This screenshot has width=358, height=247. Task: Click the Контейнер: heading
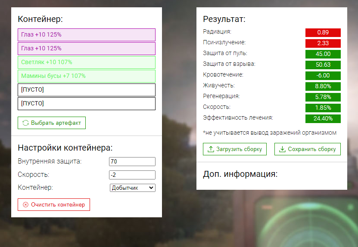40,19
